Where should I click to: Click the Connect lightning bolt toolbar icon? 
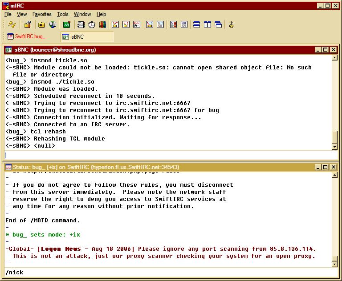(x=12, y=24)
